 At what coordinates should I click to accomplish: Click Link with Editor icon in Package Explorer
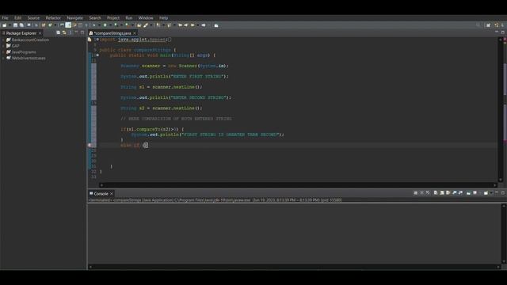64,32
